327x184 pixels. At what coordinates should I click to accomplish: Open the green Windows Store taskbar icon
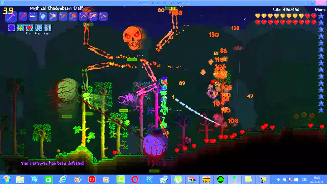pos(49,179)
